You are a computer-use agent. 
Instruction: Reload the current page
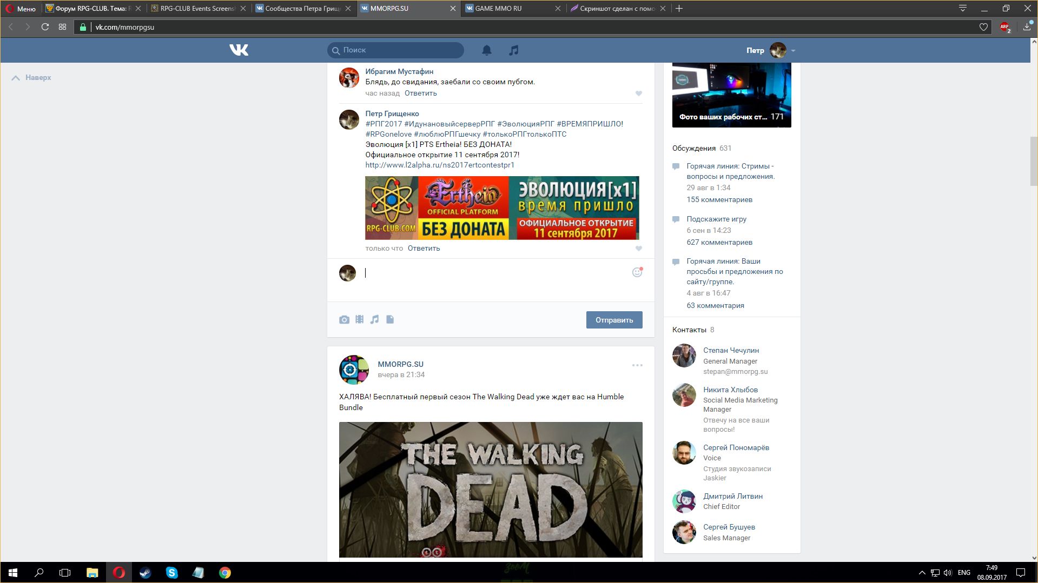point(45,26)
